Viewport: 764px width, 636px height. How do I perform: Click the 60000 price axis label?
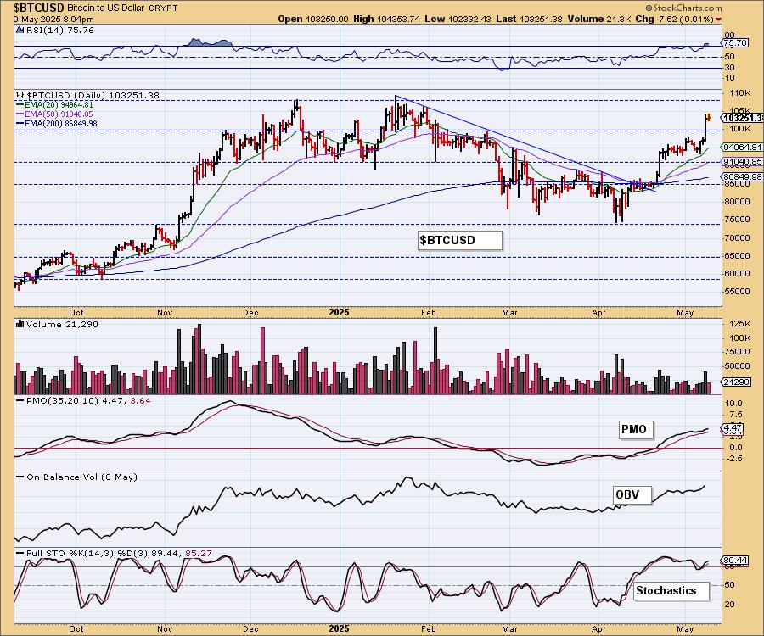pos(737,273)
